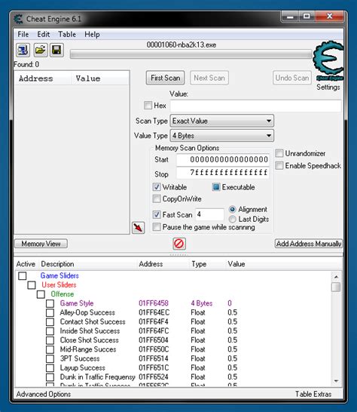Click the 4 Bytes type of Game Style
357x412 pixels.
[x=202, y=303]
